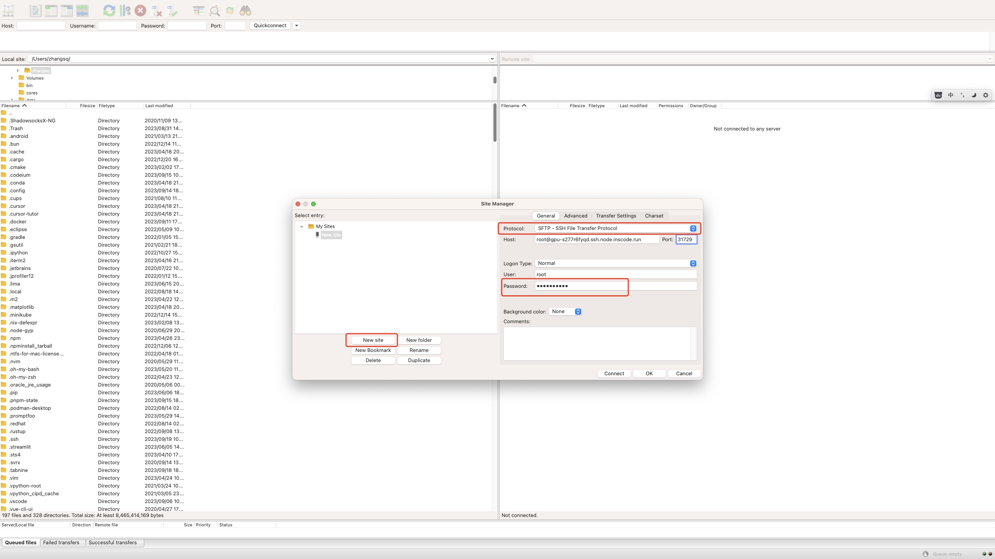Viewport: 995px width, 559px height.
Task: Select the Failed transfers tab
Action: point(61,542)
